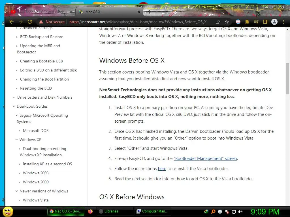Open the Chrome profile avatar
The height and width of the screenshot is (217, 290).
274,22
